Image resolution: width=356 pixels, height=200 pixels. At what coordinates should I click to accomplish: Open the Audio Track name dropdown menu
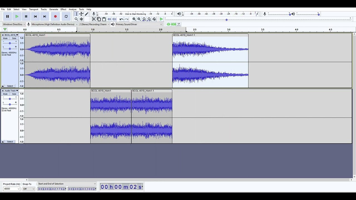coord(11,91)
